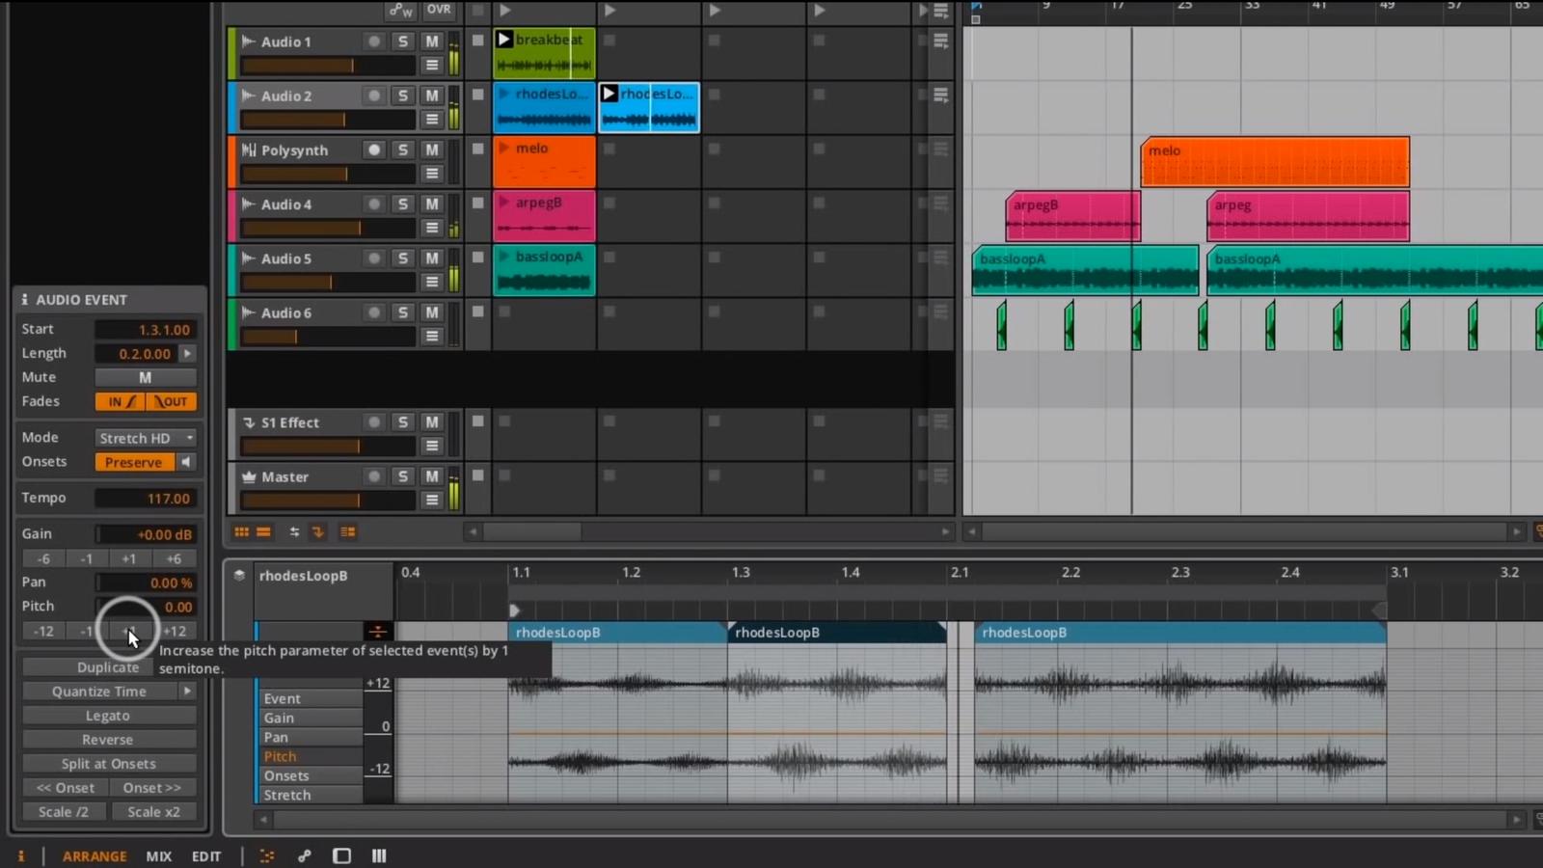Expand the arrow next to Length
The image size is (1543, 868).
(x=187, y=353)
